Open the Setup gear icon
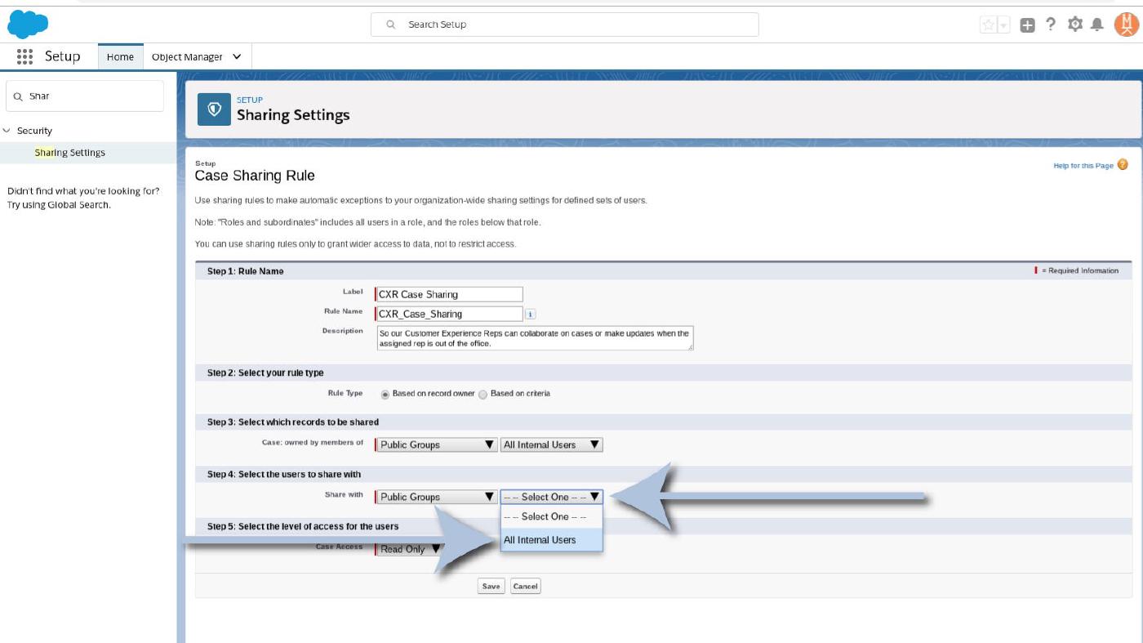 (x=1075, y=25)
